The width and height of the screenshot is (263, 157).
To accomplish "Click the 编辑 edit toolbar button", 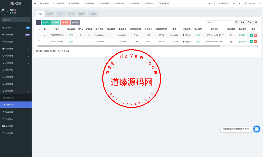I will click(x=56, y=23).
